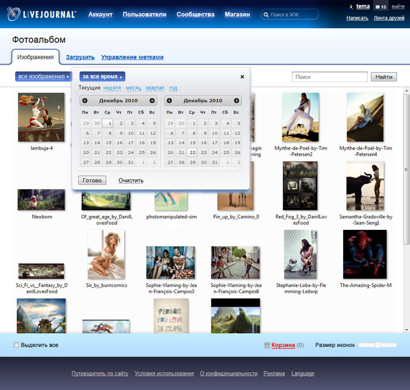
Task: Collapse the за все время dropdown
Action: (x=102, y=77)
